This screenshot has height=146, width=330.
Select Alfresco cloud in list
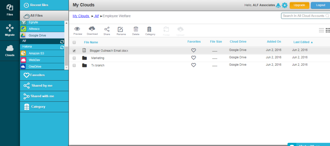coord(42,29)
